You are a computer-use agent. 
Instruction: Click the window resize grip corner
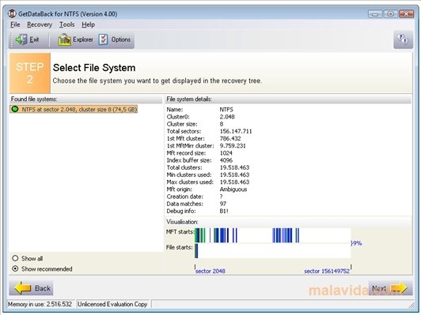[412, 305]
